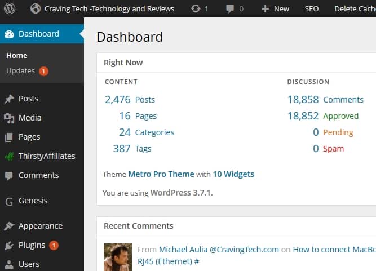Click the Pages link in Right Now

[x=146, y=116]
